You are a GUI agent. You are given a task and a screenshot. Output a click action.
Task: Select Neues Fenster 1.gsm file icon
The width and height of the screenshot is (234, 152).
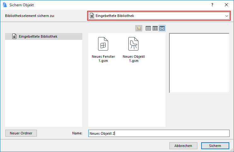pyautogui.click(x=103, y=44)
